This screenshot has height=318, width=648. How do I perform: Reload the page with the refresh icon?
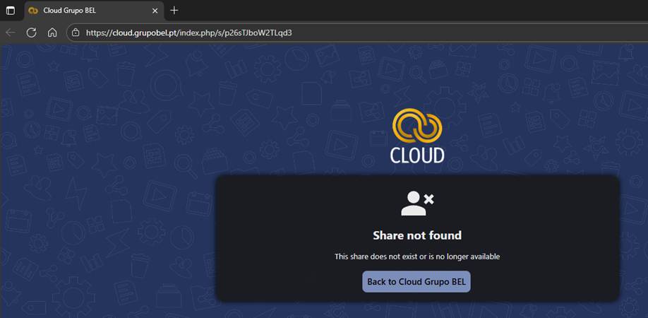pos(31,33)
